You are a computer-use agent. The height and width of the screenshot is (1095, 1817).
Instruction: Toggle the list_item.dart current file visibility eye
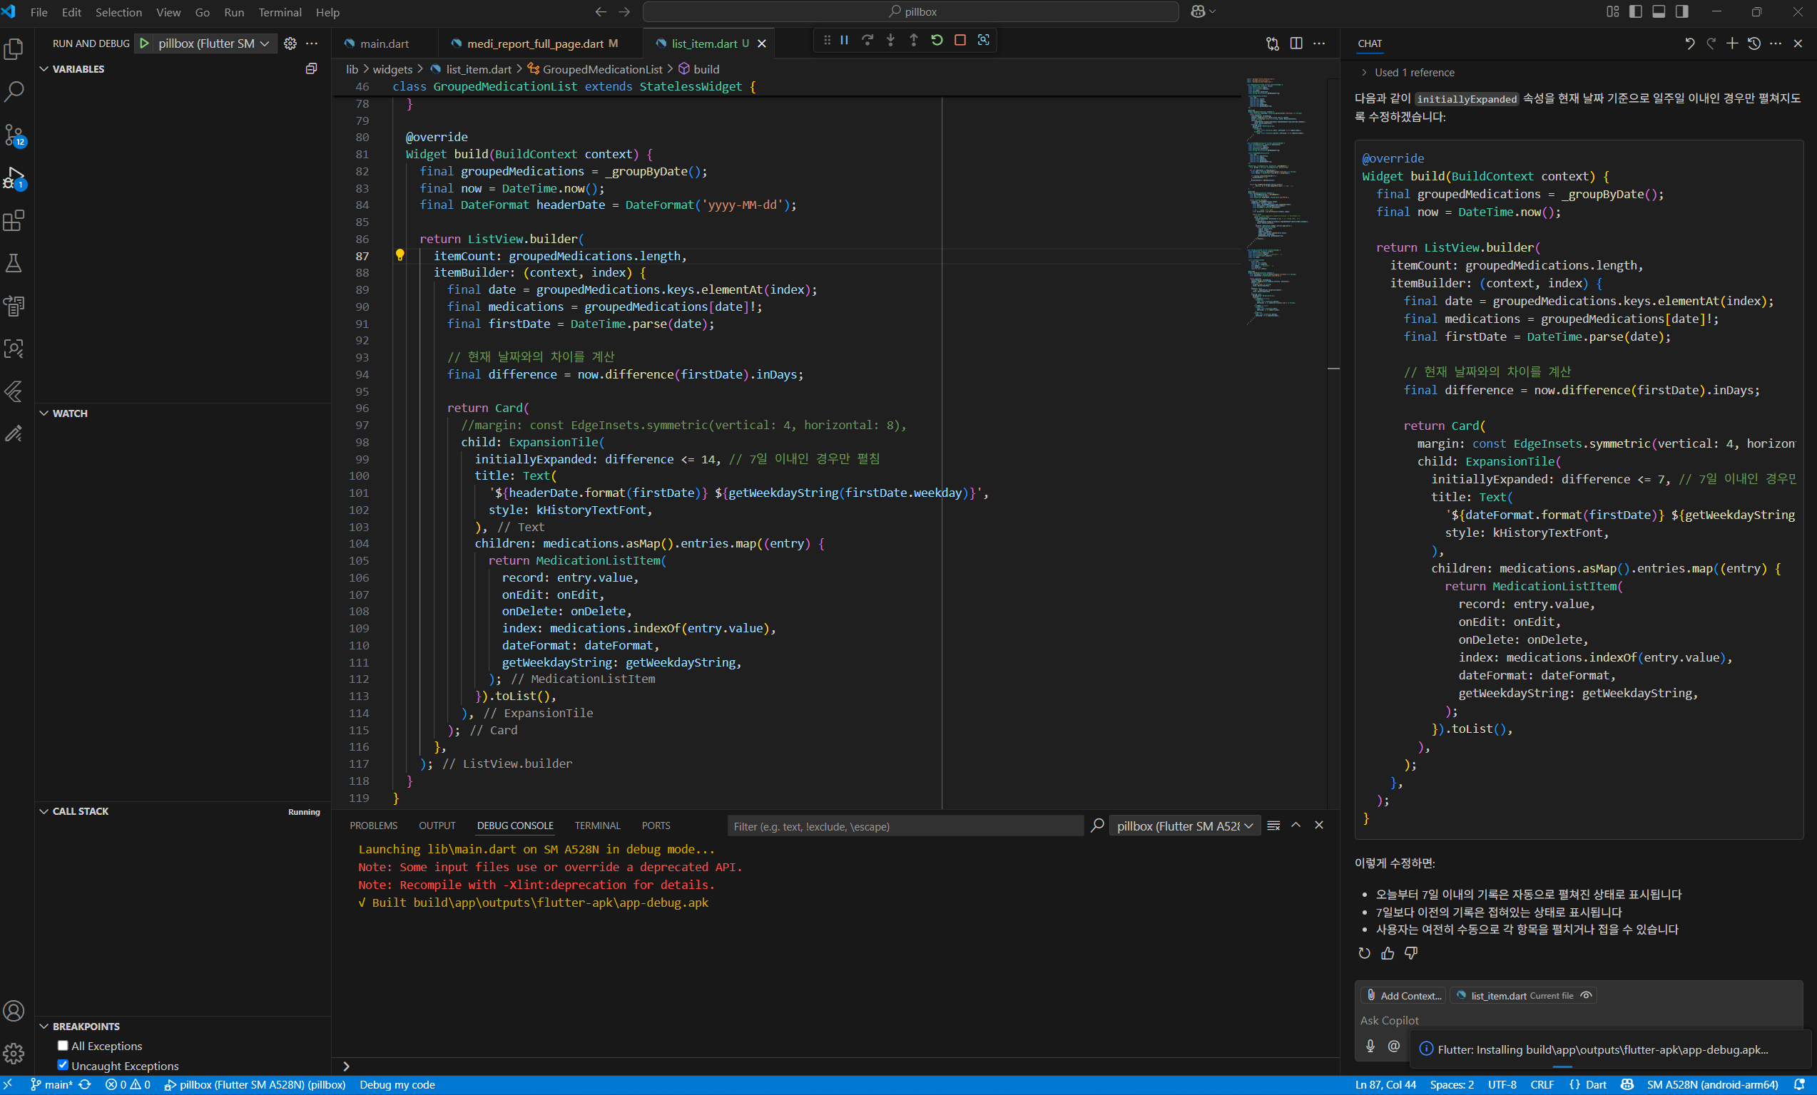tap(1586, 995)
